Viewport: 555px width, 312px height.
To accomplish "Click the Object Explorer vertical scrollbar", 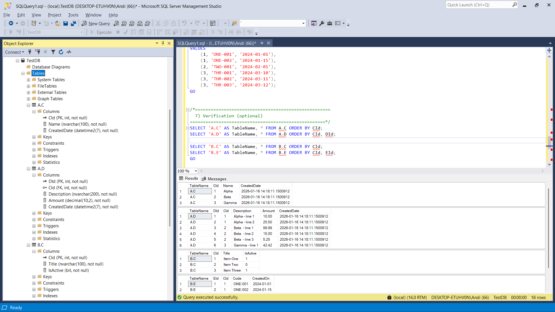I will click(x=170, y=168).
